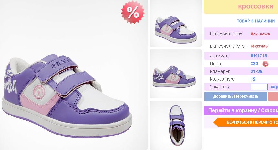
Task: Click the price value 330
Action: click(254, 64)
